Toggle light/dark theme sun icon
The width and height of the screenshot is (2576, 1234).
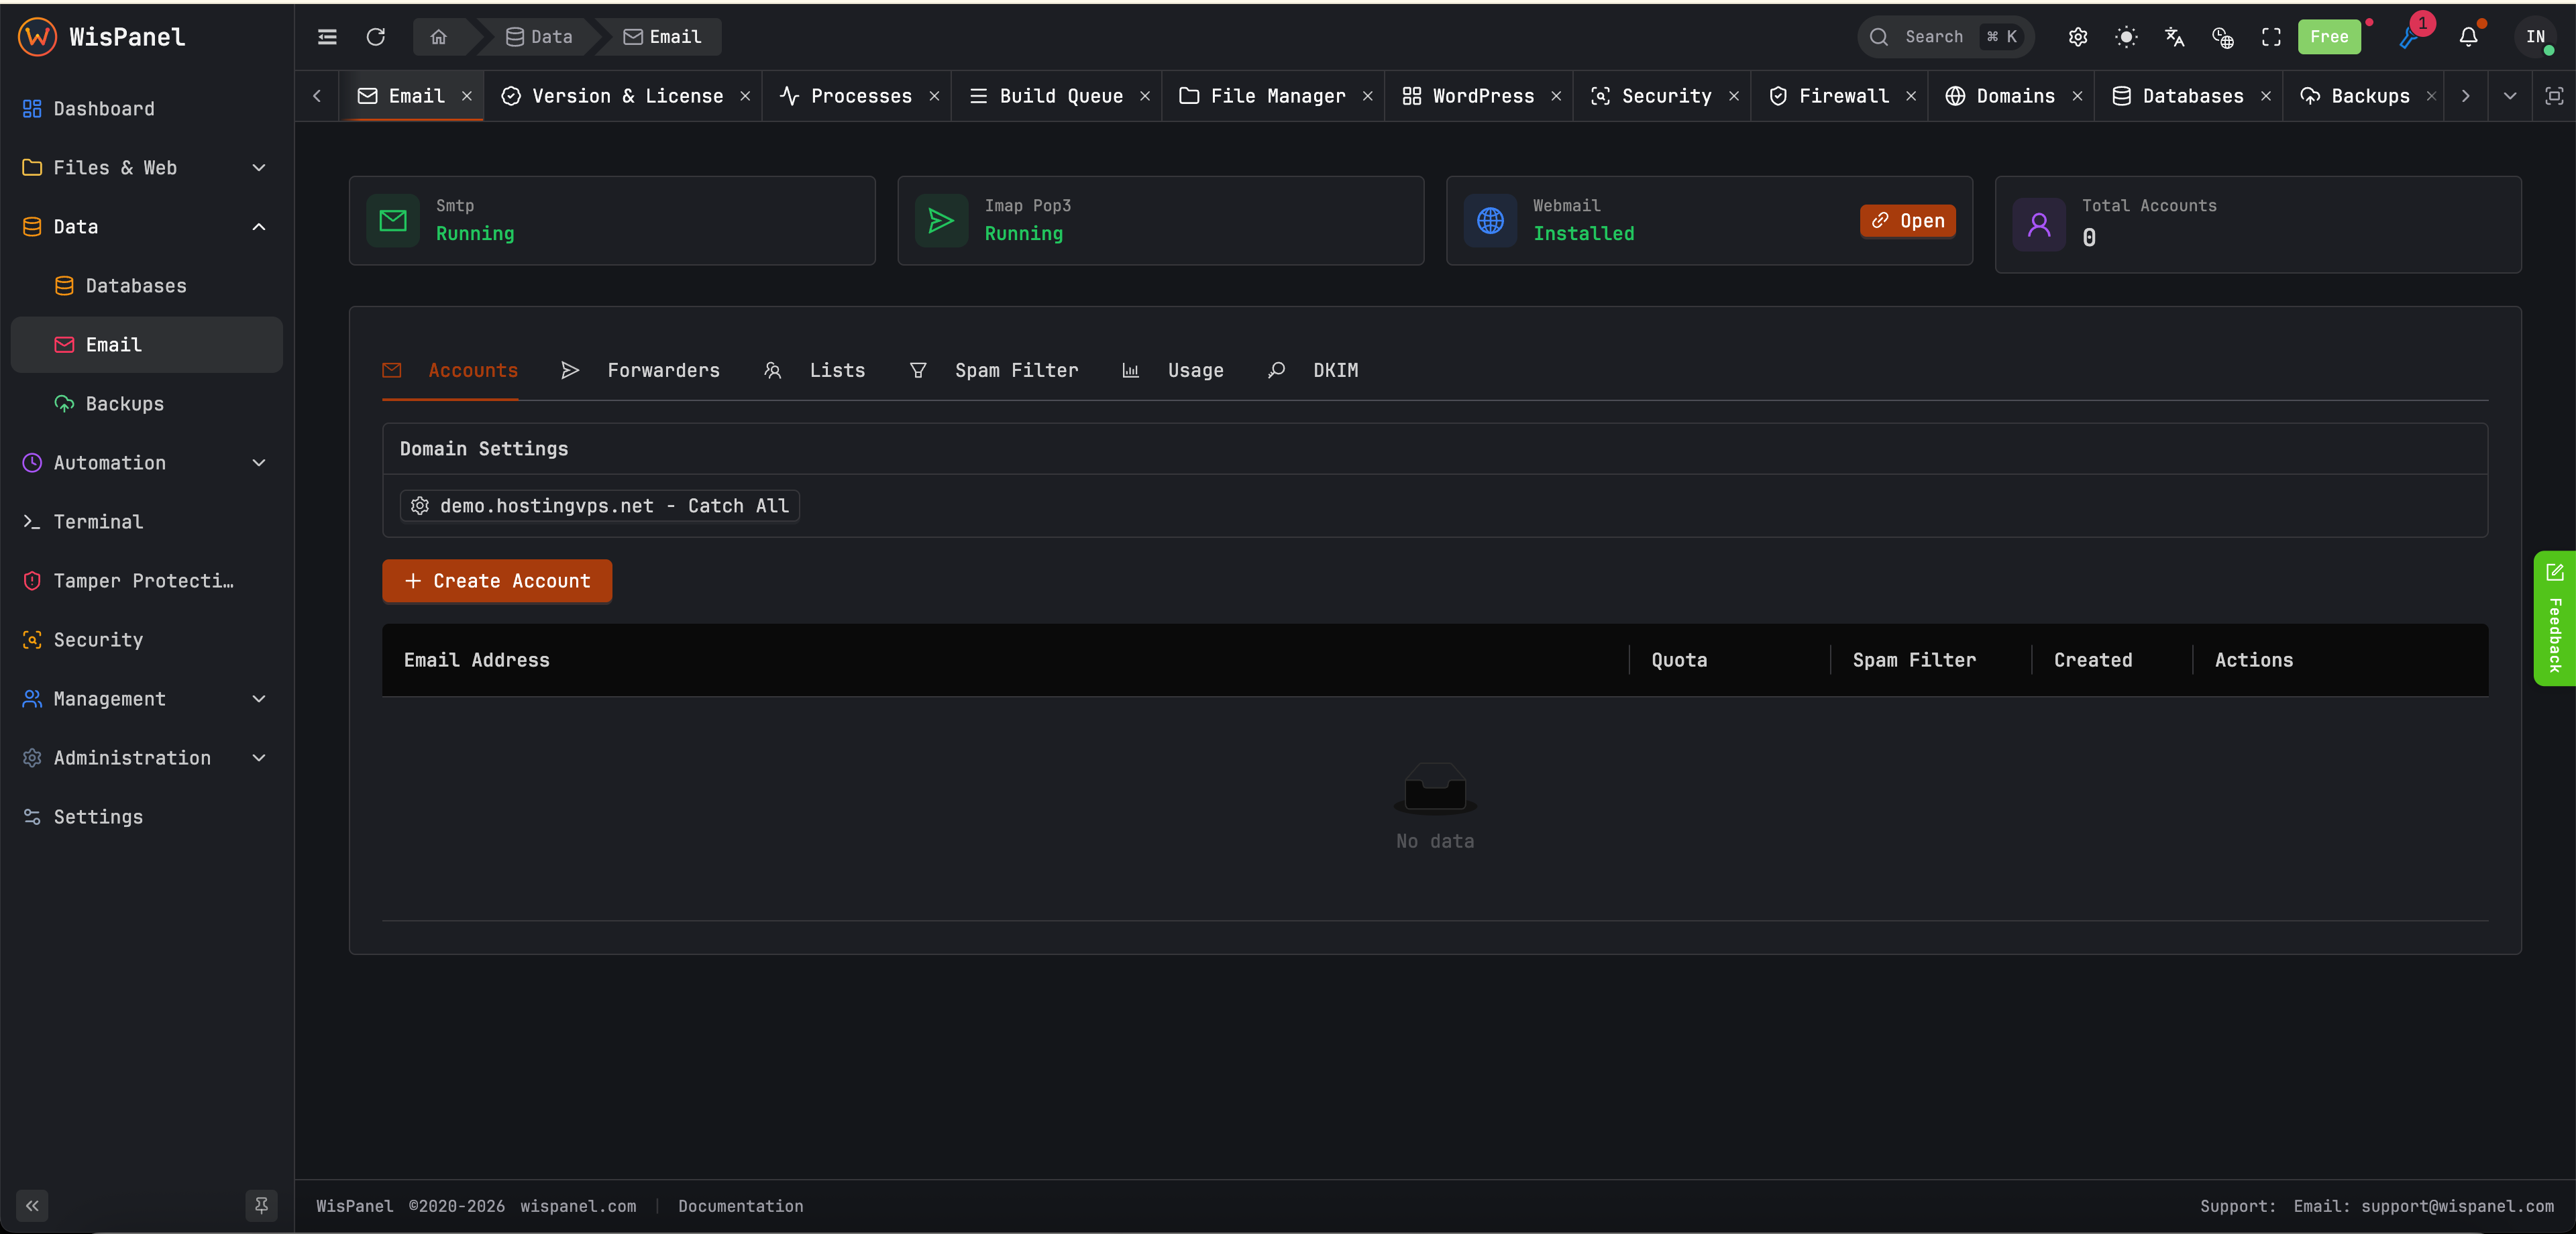(x=2126, y=37)
